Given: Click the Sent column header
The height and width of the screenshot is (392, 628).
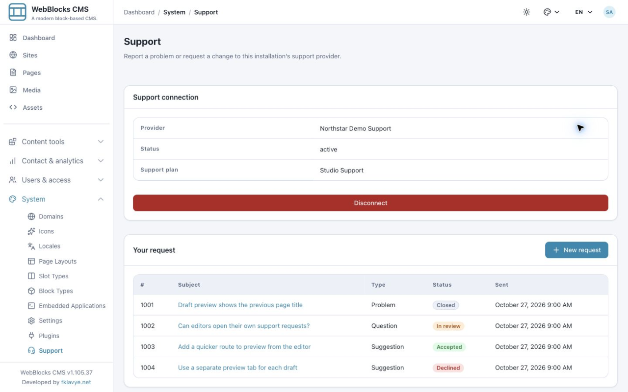Looking at the screenshot, I should 501,285.
